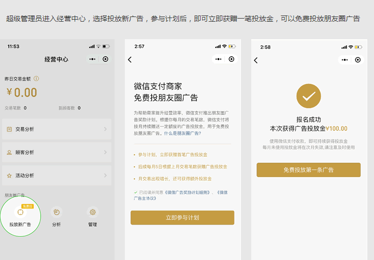Expand 顾客分析 row chevron
Screen dimensions: 374x260
pyautogui.click(x=105, y=152)
